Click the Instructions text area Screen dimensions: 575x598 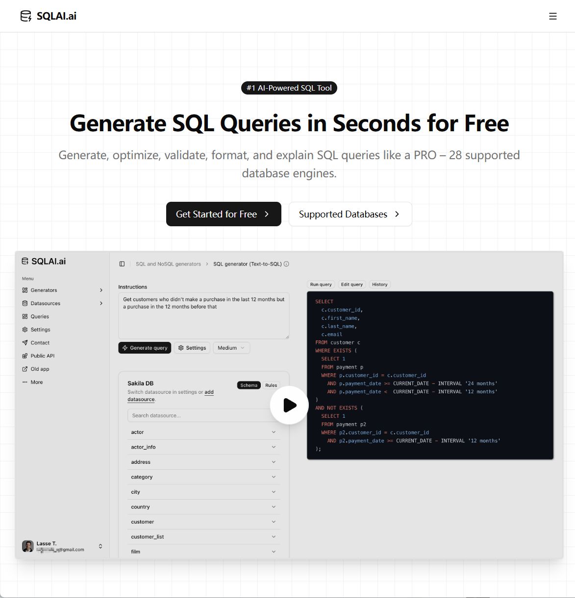(x=203, y=316)
